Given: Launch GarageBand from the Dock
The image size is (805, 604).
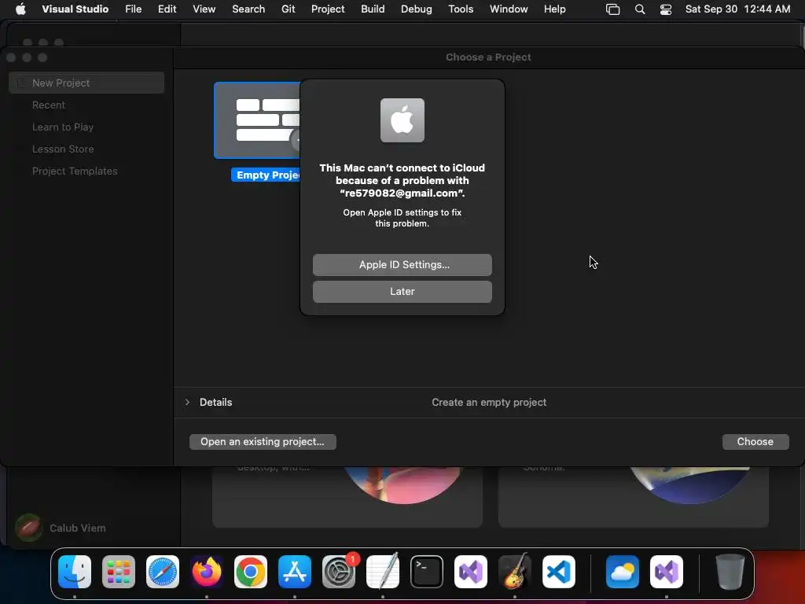Looking at the screenshot, I should click(515, 572).
